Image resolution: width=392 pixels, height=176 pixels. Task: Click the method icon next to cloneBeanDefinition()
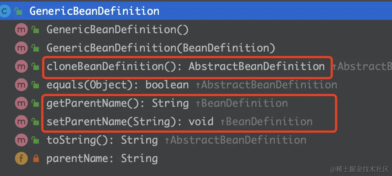point(21,67)
